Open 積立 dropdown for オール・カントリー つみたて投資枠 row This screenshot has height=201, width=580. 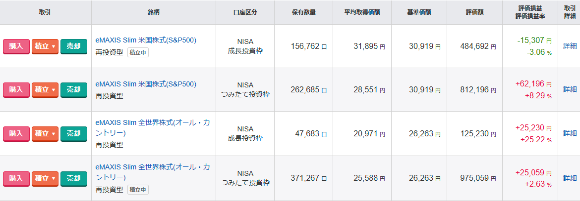(x=45, y=178)
